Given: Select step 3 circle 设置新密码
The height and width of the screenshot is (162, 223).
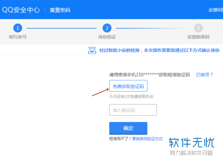Looking at the screenshot, I should click(x=198, y=28).
